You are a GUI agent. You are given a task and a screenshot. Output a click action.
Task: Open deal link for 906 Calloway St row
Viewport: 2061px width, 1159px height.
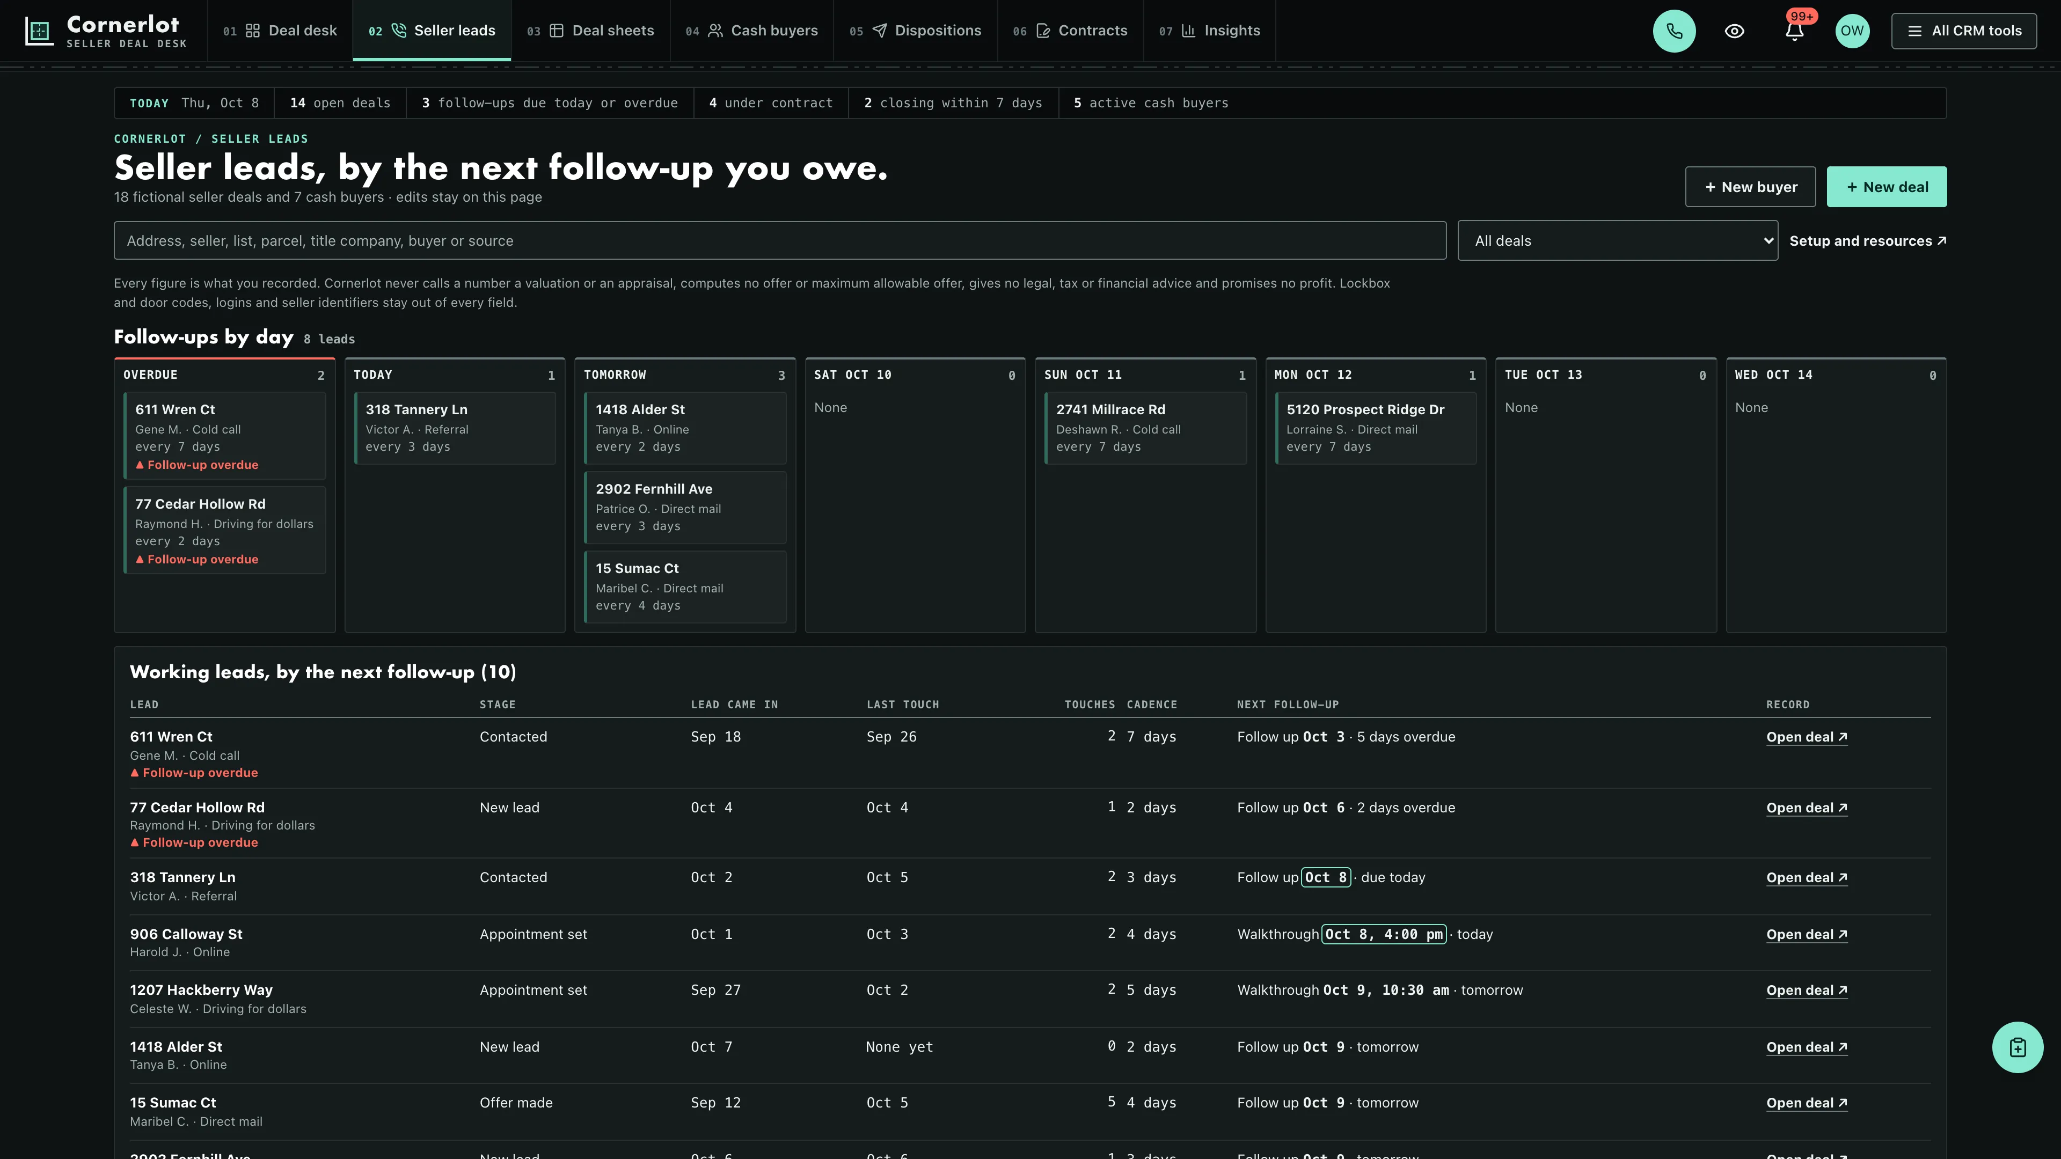[1807, 934]
